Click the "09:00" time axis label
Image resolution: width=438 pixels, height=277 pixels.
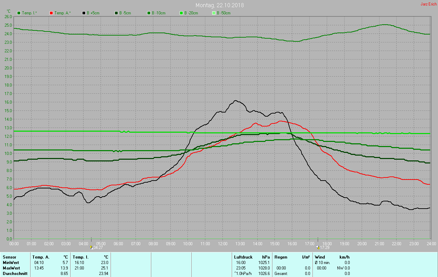170,243
